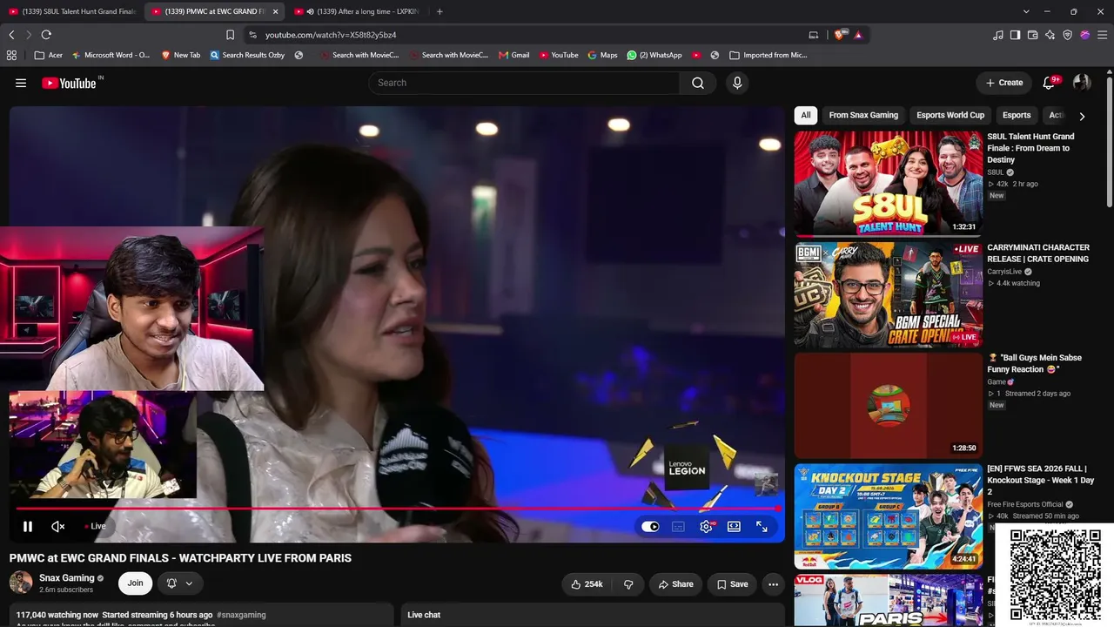The width and height of the screenshot is (1114, 627).
Task: Select the All filter chip
Action: click(x=806, y=115)
